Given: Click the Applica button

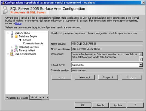Looking at the screenshot, I should [118, 105].
